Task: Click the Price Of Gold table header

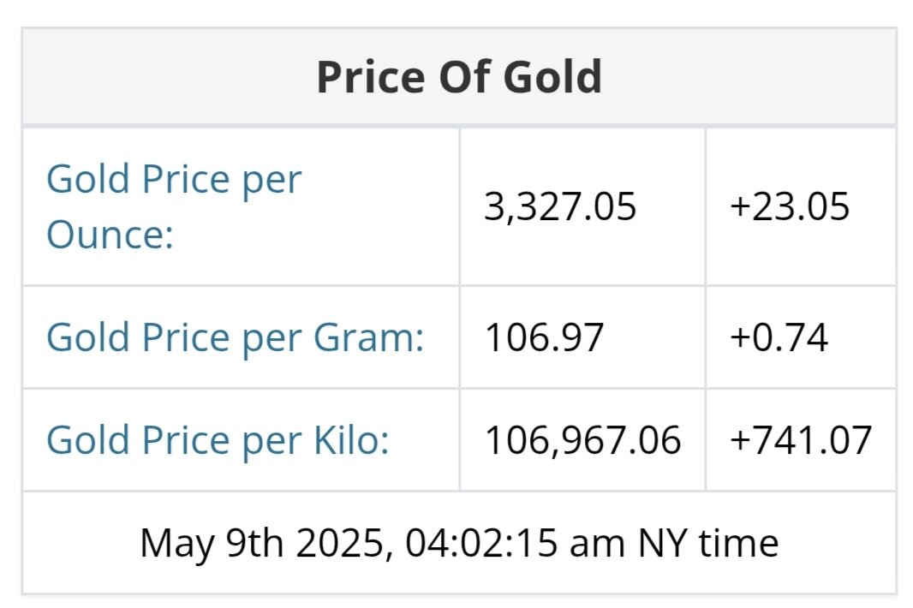Action: click(459, 77)
